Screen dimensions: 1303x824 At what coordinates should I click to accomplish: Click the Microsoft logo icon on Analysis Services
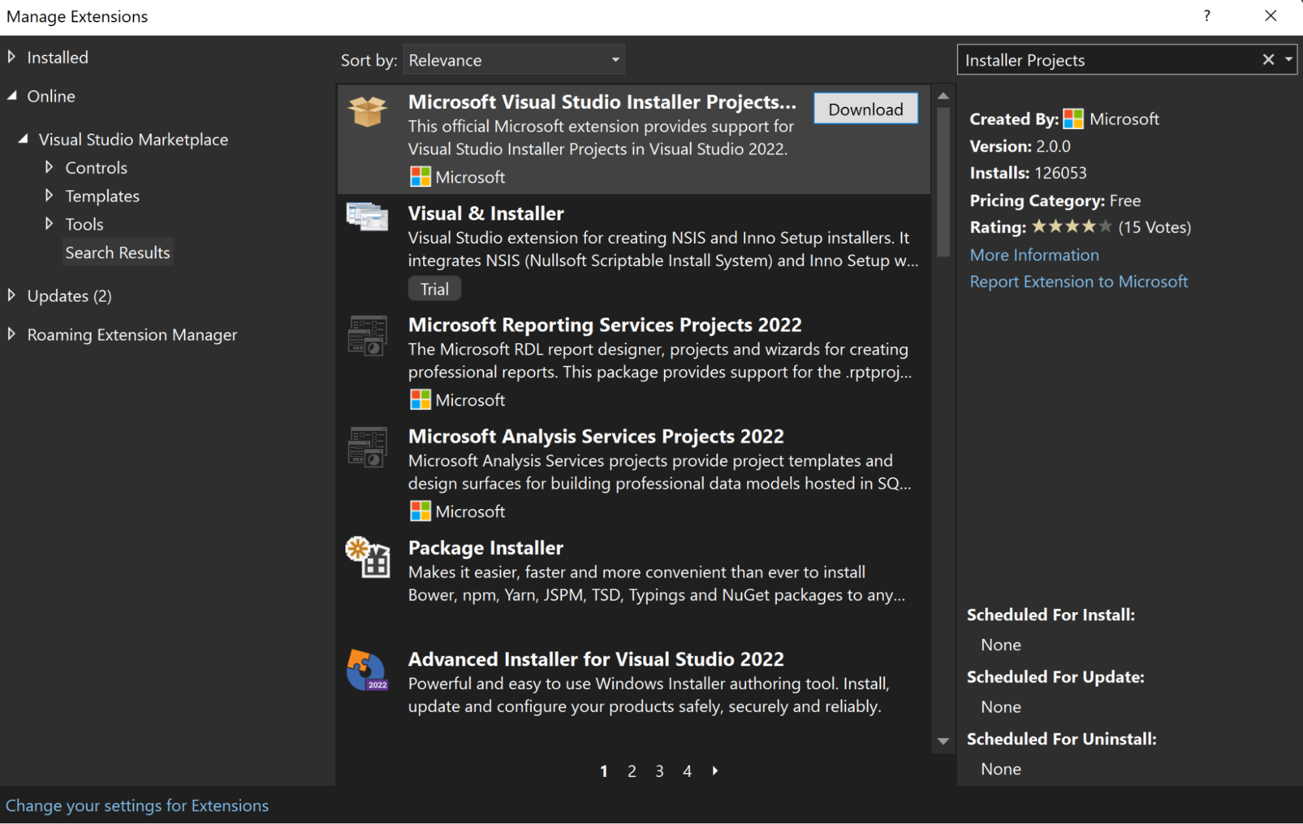pos(418,512)
